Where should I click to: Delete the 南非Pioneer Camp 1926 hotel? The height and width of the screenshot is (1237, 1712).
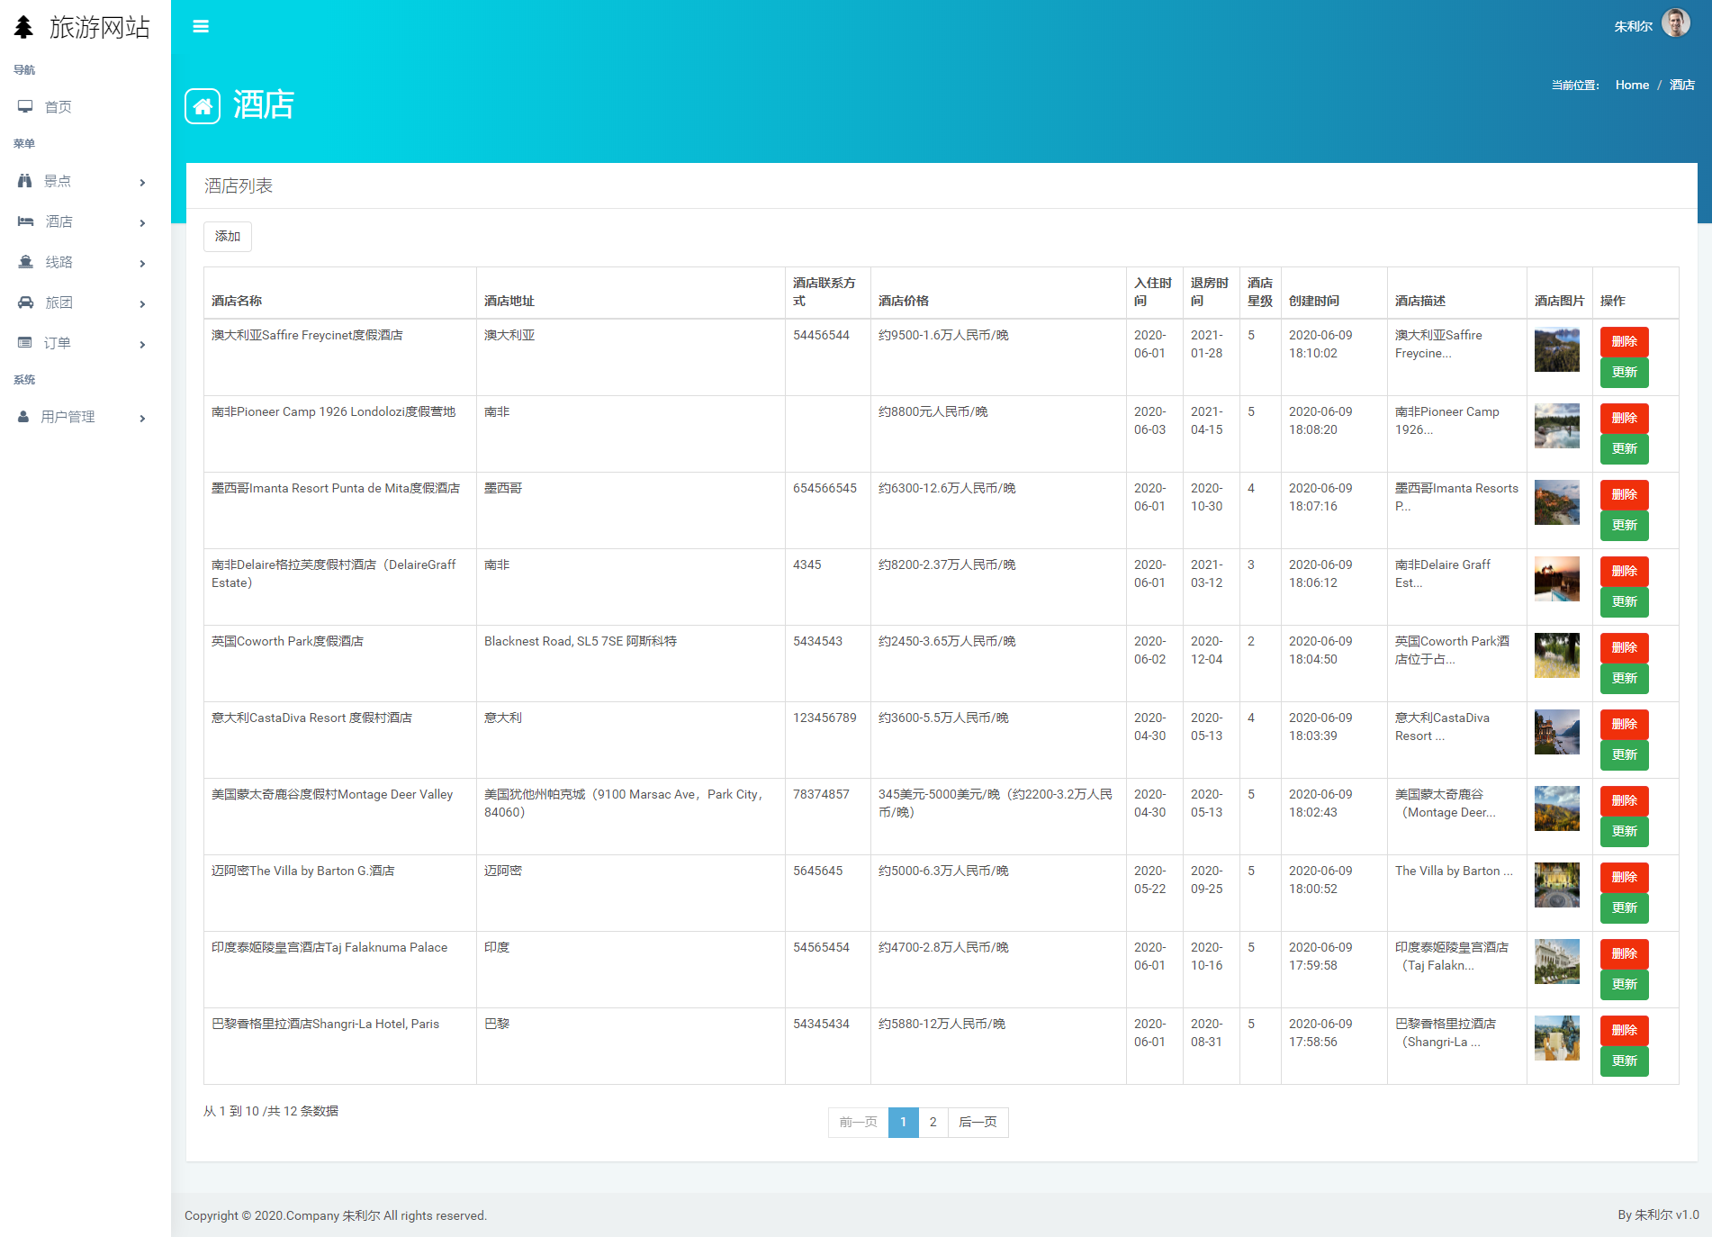[x=1624, y=419]
